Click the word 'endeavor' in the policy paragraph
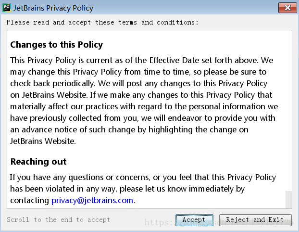Image resolution: width=299 pixels, height=232 pixels. point(185,118)
